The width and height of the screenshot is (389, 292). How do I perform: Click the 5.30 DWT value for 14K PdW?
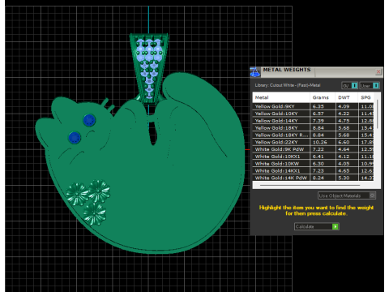(344, 178)
